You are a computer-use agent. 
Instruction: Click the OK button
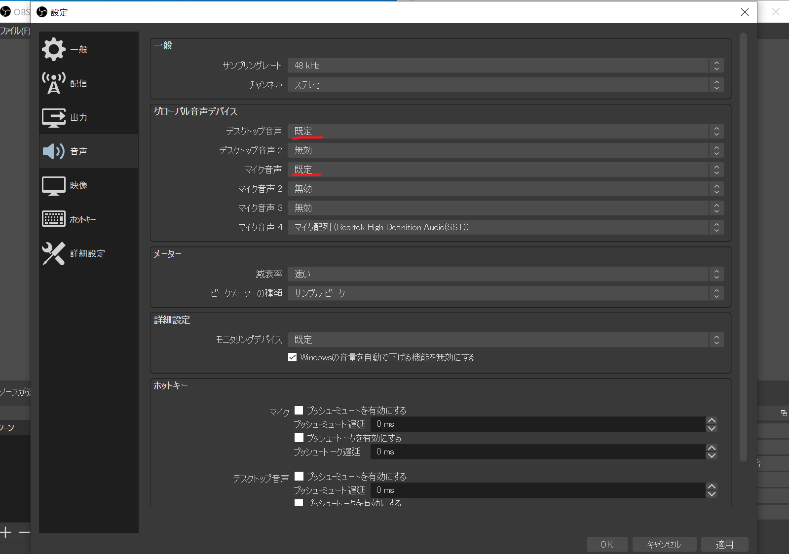[x=607, y=544]
